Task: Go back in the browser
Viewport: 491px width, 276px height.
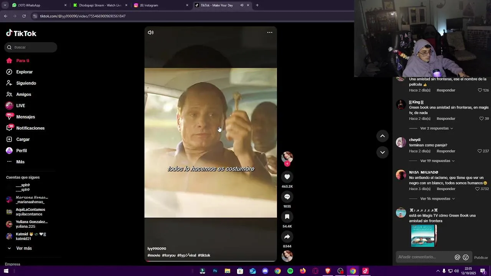Action: (x=6, y=16)
